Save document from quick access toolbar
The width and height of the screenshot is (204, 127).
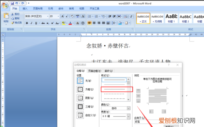(x=12, y=3)
